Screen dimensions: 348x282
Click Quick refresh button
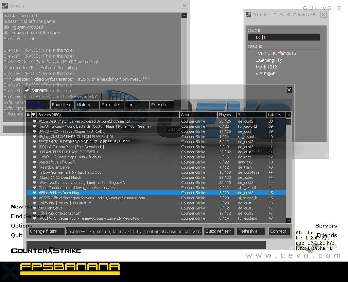point(219,231)
